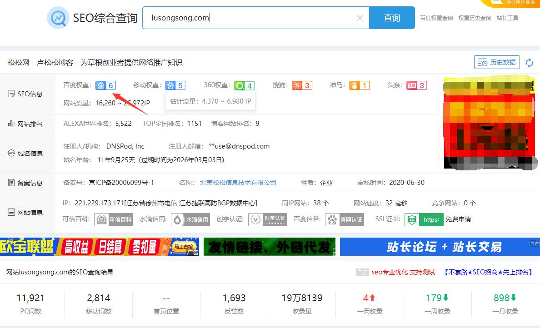Screen dimensions: 540x328
Task: Click TOP全国排名 value 1151
Action: (195, 124)
